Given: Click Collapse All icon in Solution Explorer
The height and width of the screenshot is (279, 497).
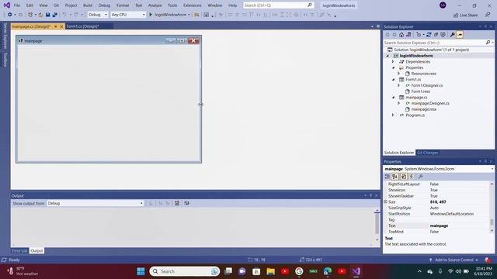Looking at the screenshot, I should point(436,34).
